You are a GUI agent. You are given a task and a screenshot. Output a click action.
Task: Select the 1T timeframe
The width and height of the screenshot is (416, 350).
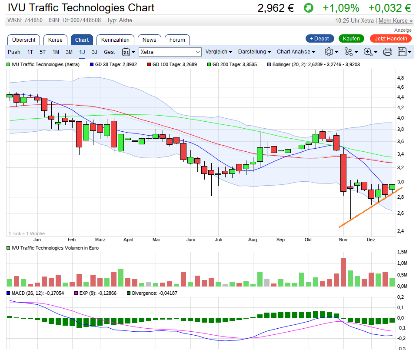[30, 52]
